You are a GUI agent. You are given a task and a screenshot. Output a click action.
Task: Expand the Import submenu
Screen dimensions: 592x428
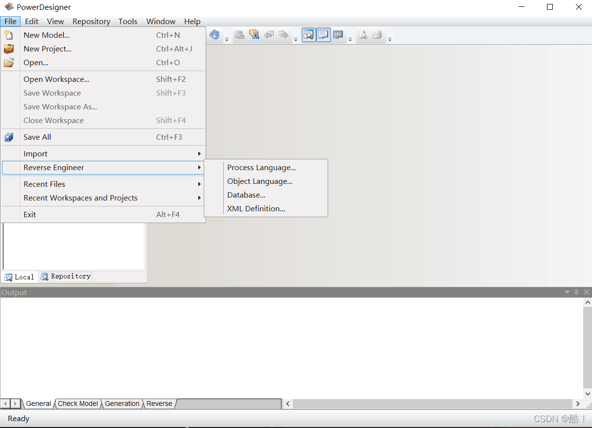point(103,154)
